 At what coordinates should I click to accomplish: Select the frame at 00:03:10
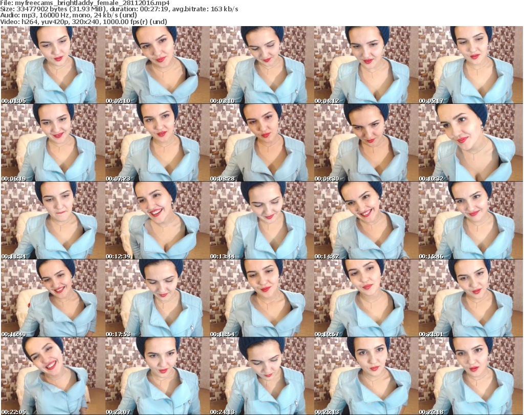coord(261,65)
